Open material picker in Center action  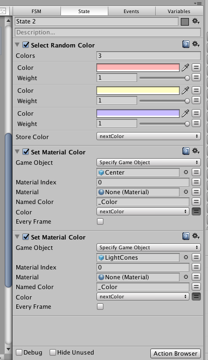(x=186, y=191)
